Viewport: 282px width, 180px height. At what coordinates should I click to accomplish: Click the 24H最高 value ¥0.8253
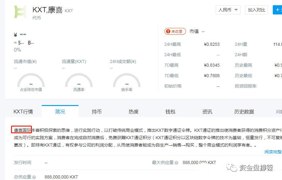pyautogui.click(x=212, y=44)
